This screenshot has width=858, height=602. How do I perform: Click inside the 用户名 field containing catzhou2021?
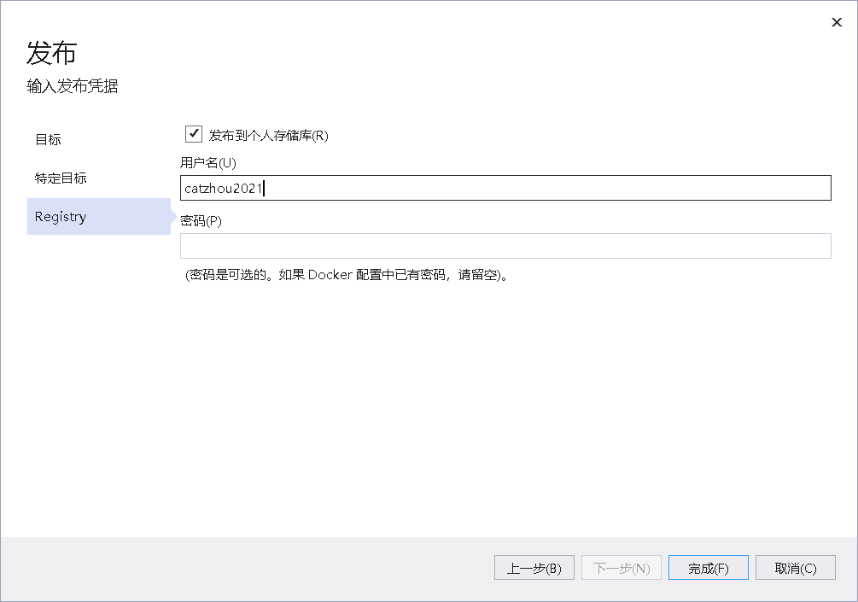[x=504, y=188]
